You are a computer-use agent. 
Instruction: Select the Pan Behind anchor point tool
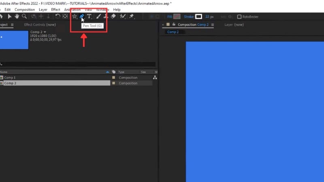click(65, 16)
